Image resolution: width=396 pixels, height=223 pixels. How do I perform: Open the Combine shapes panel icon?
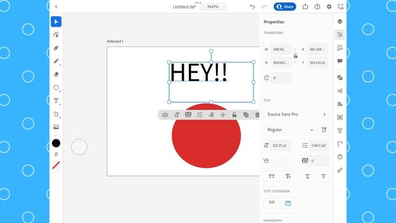(x=340, y=77)
